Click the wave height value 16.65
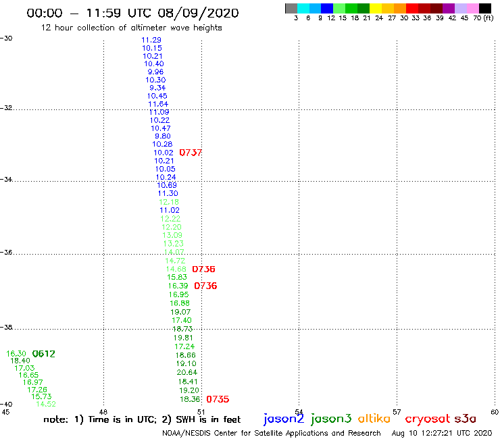 click(x=28, y=376)
